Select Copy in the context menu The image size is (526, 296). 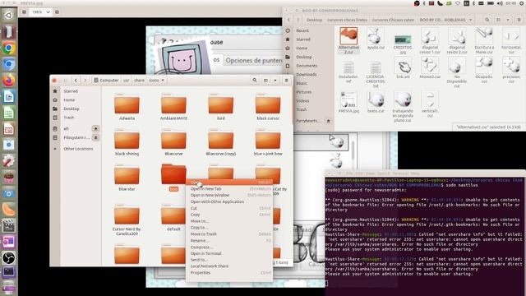[229, 215]
